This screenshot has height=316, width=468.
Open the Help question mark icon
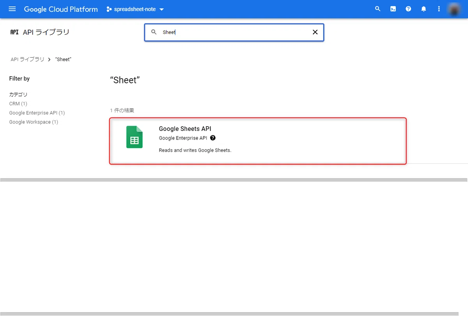pos(408,9)
